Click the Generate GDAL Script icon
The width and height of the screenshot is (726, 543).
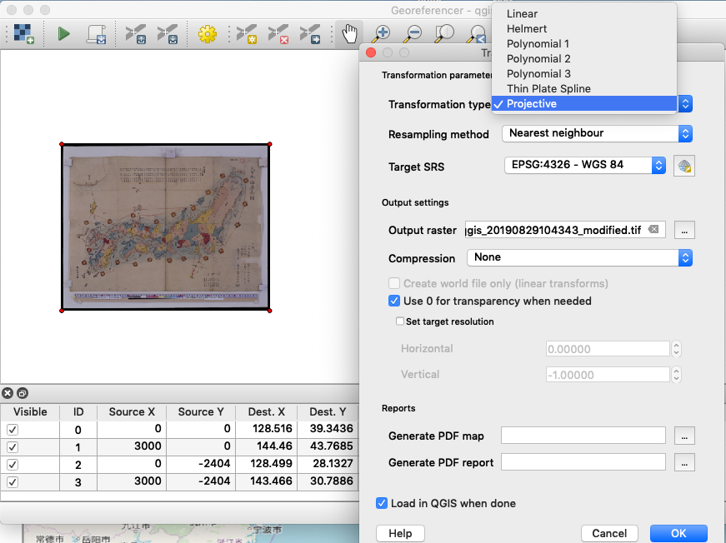click(97, 34)
